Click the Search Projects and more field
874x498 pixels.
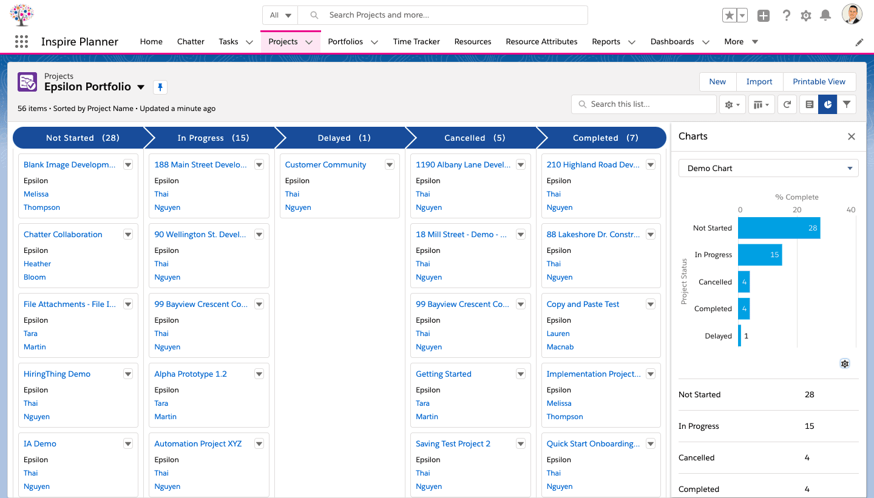pos(442,15)
